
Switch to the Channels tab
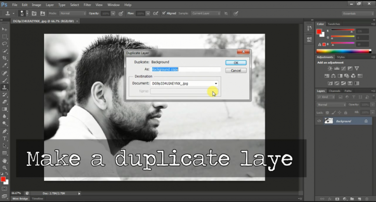click(x=334, y=91)
